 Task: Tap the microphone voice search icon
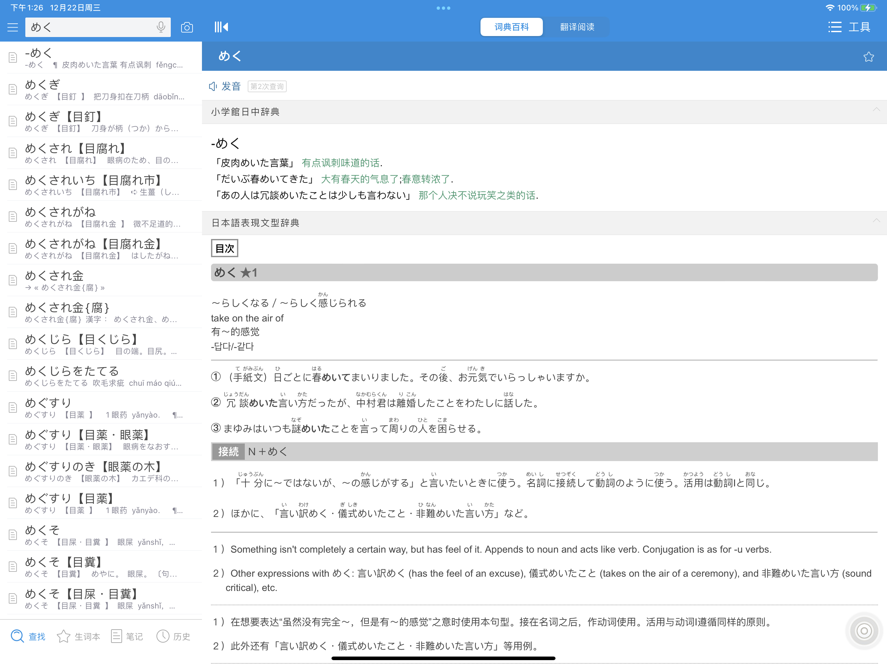point(161,27)
